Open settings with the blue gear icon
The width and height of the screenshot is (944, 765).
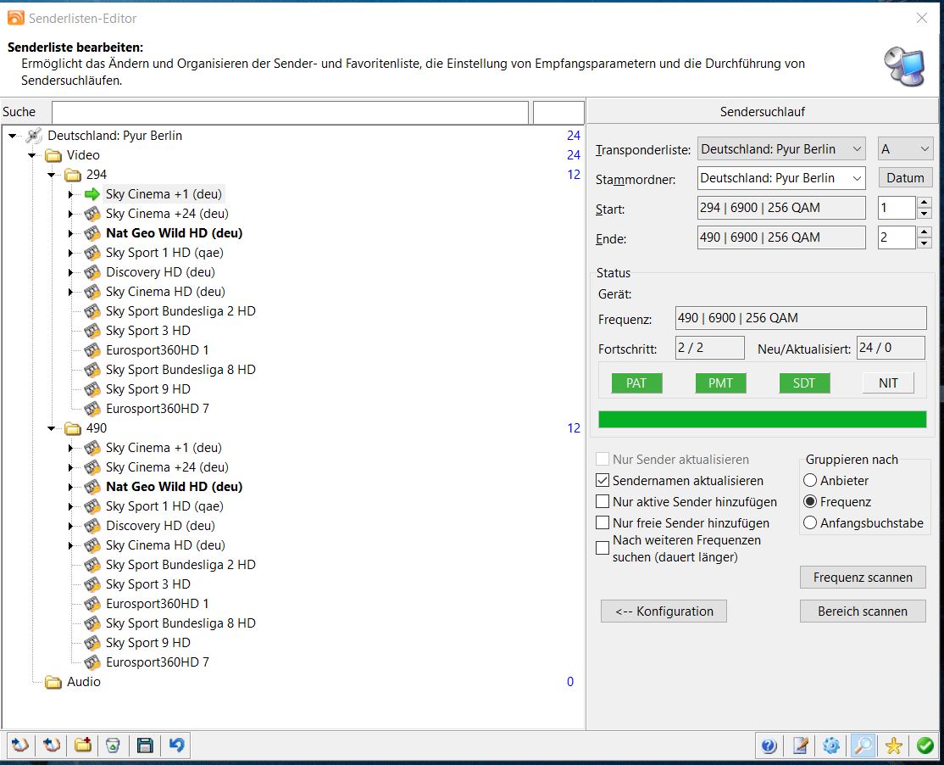831,745
